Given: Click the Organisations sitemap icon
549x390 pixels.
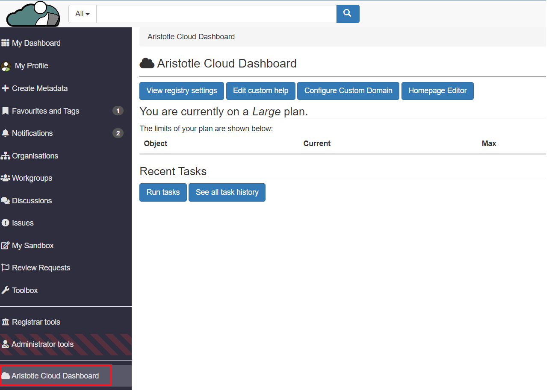Looking at the screenshot, I should click(x=6, y=156).
